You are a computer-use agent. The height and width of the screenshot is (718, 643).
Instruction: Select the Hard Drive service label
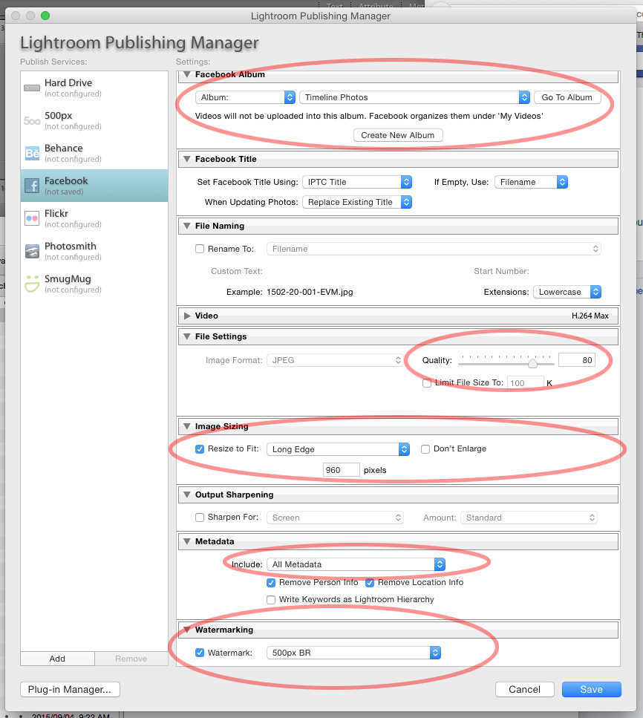68,83
